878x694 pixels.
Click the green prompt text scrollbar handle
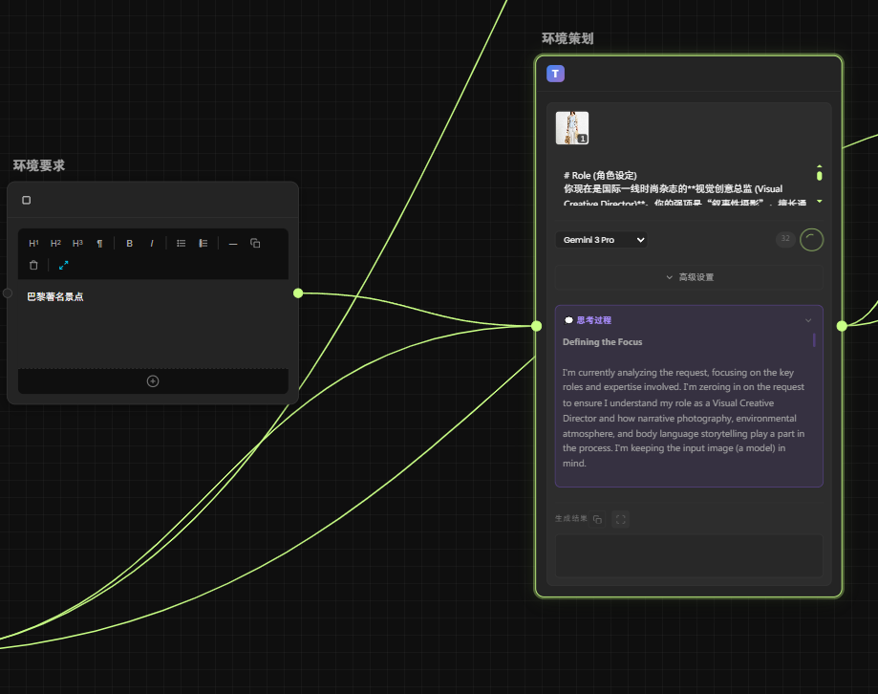[819, 175]
